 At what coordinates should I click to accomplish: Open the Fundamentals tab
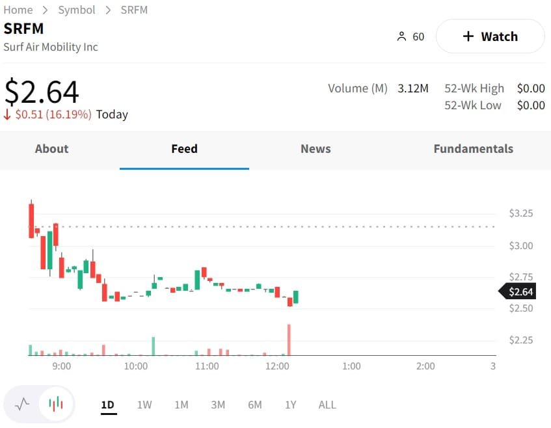(473, 149)
